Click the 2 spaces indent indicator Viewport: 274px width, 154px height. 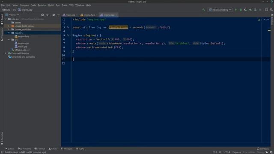[236, 152]
